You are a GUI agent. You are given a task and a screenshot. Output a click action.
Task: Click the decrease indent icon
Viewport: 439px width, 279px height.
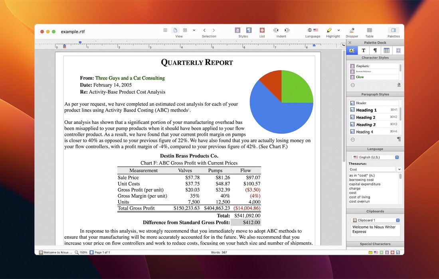coord(276,30)
